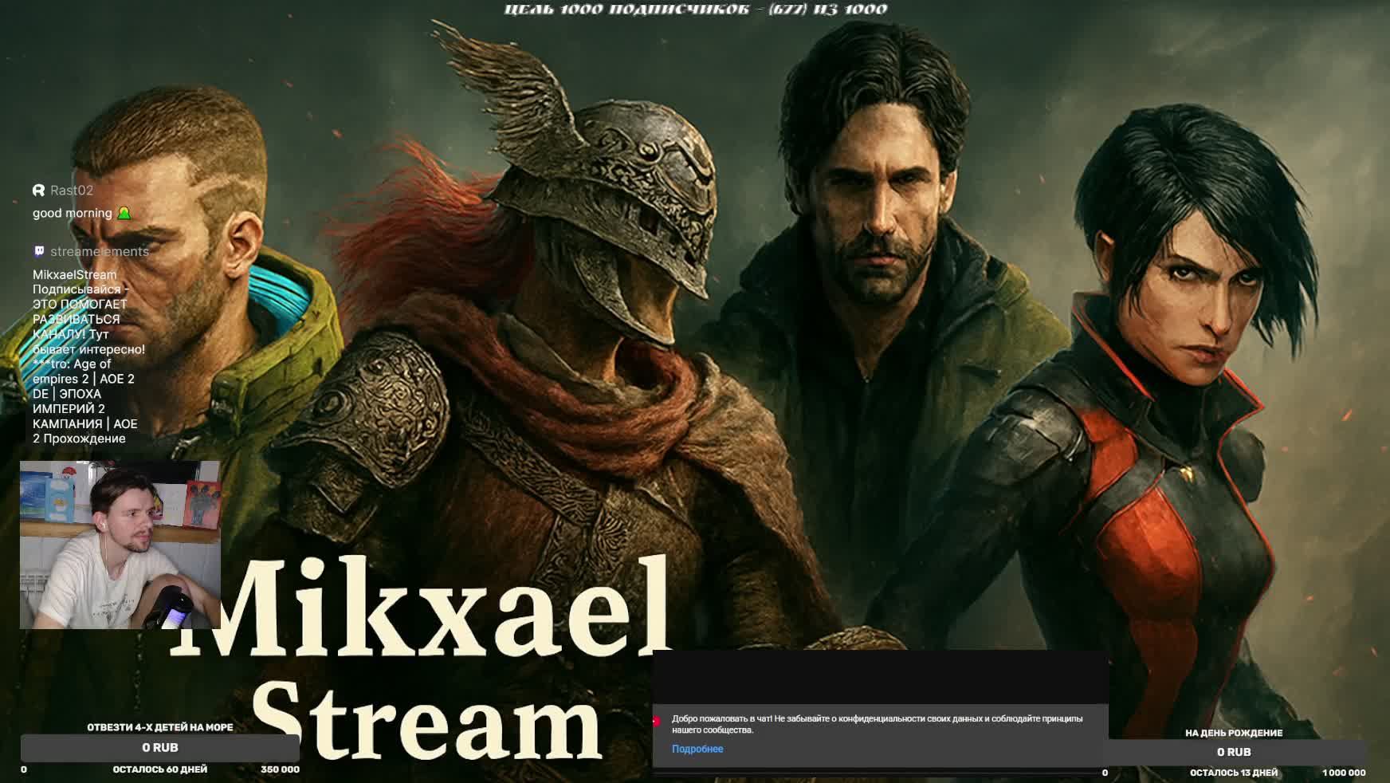Screen dimensions: 1390x783
Task: Click the 'НА ДЕНЬ РОЖДЕНИЕ' goal title
Action: tap(1234, 733)
